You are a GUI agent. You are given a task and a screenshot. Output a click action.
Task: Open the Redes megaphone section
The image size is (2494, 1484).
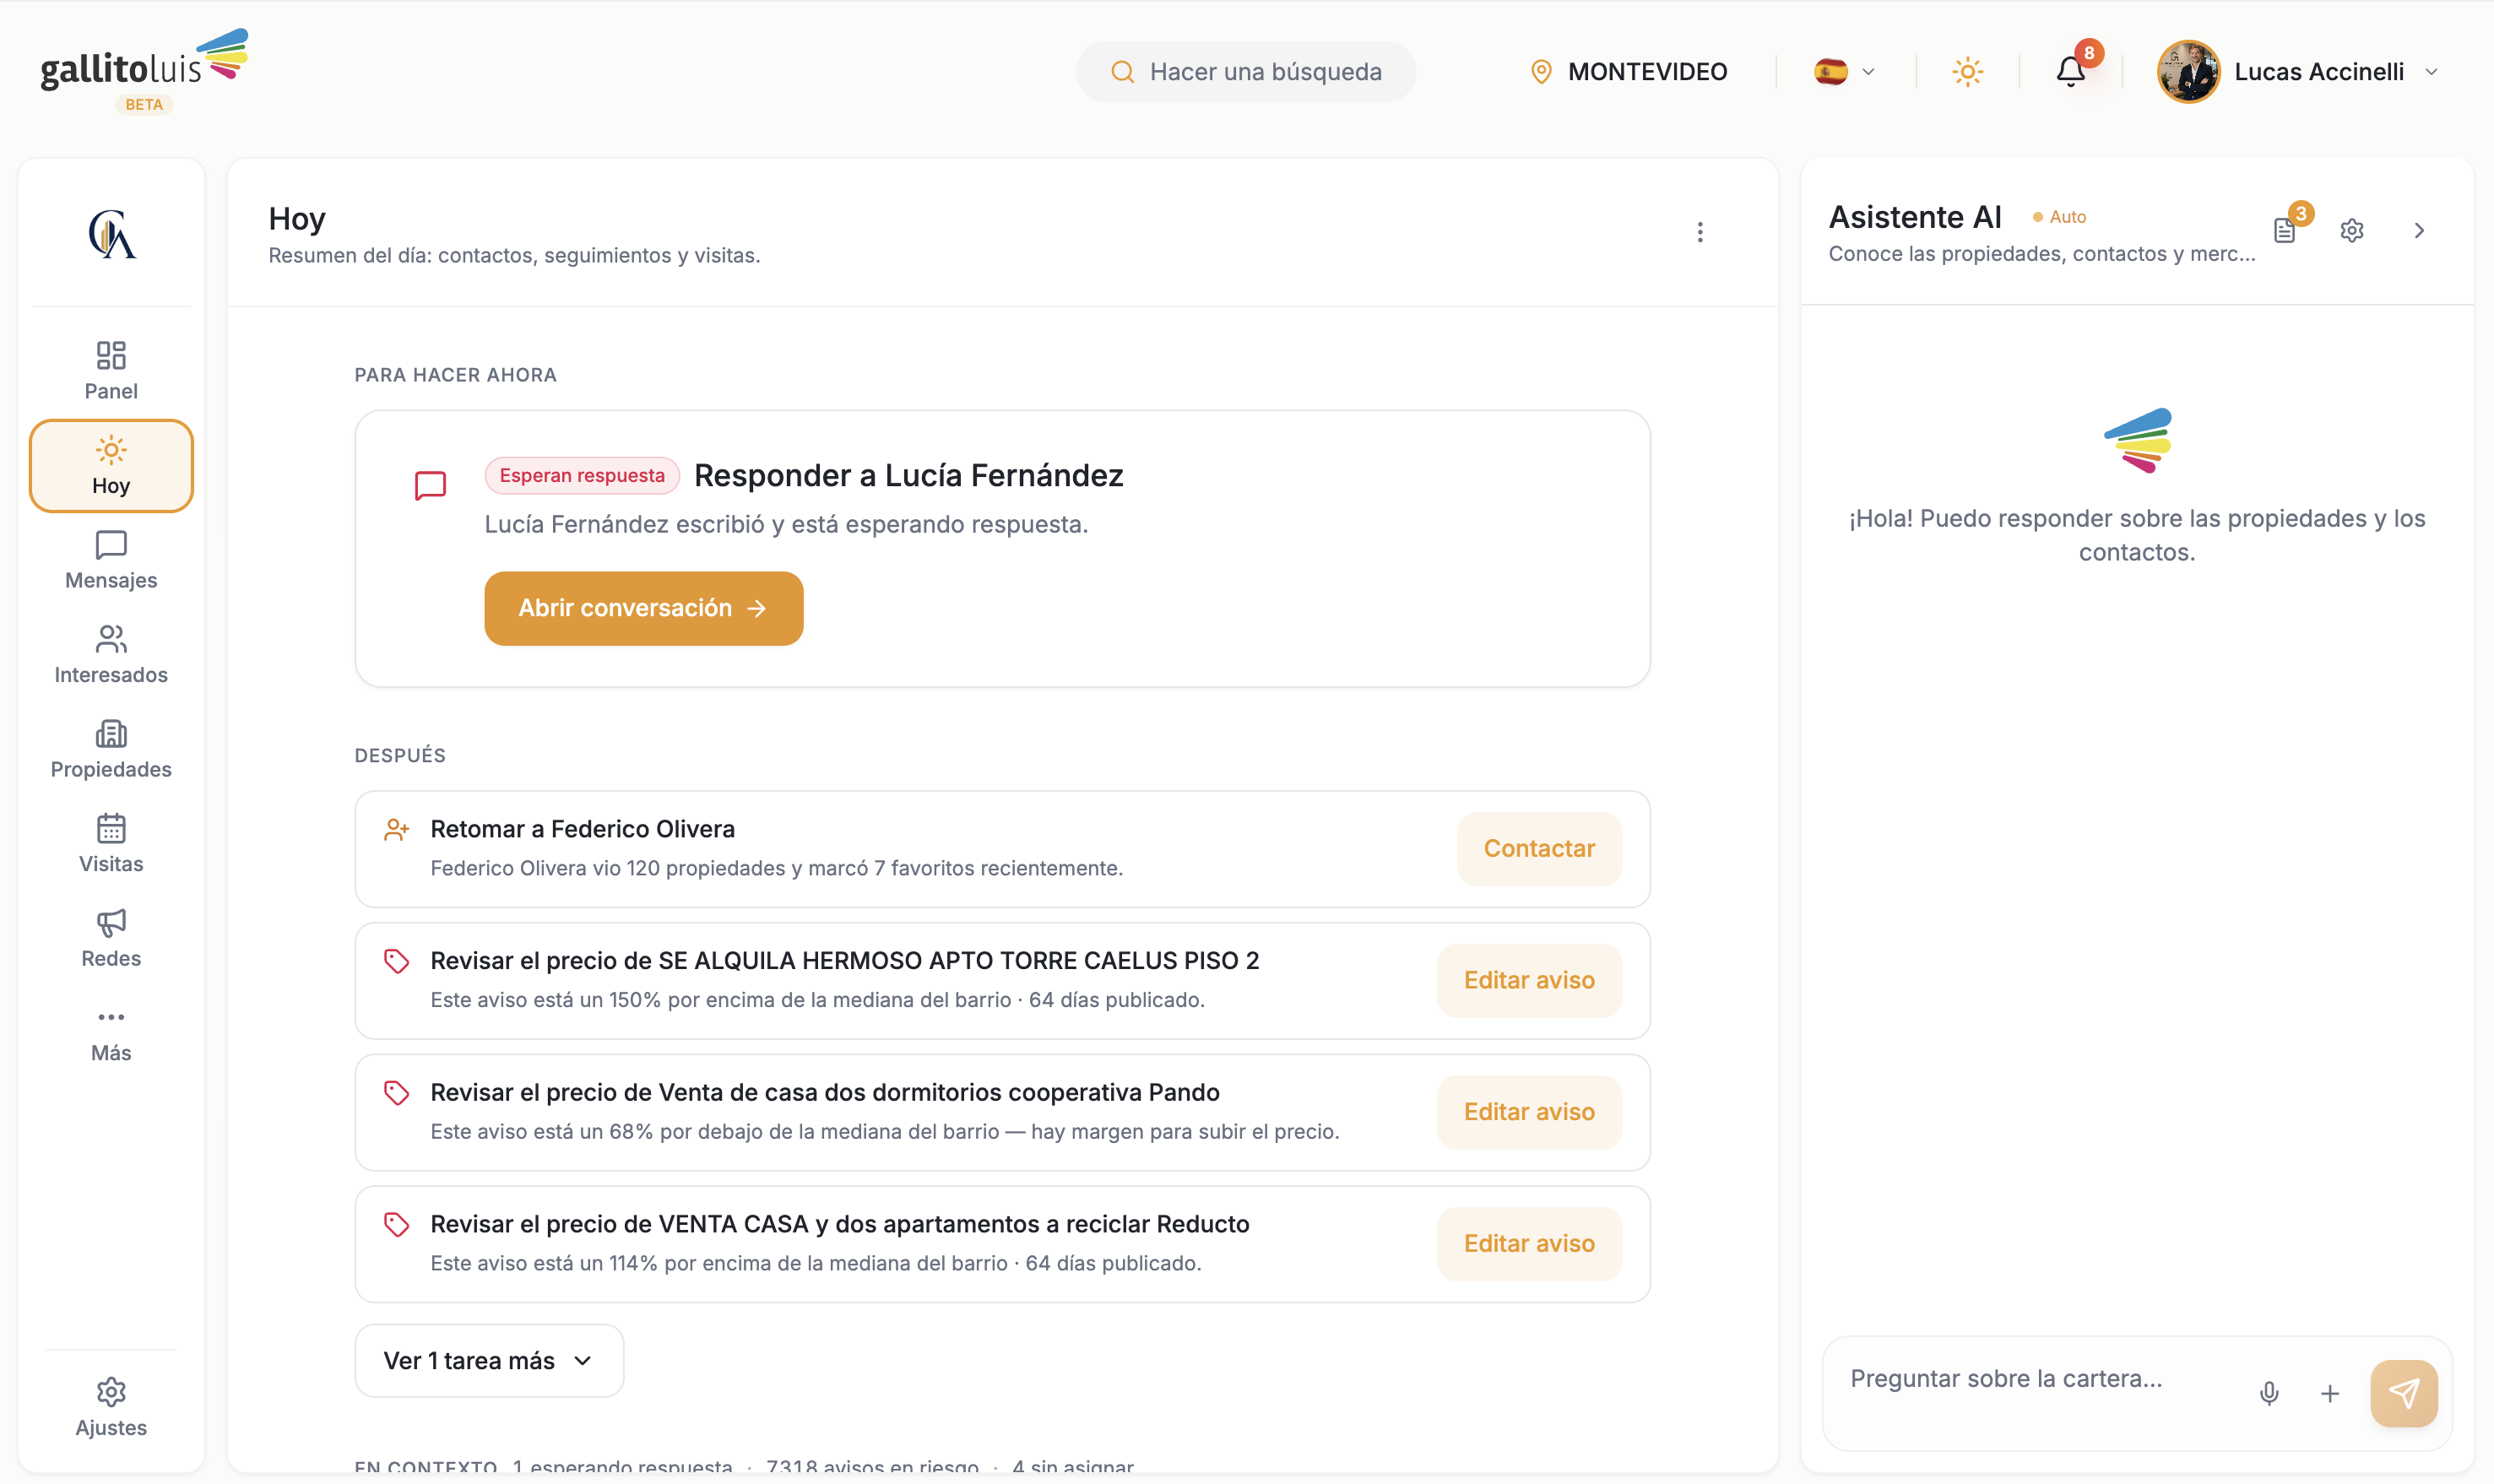click(x=111, y=938)
